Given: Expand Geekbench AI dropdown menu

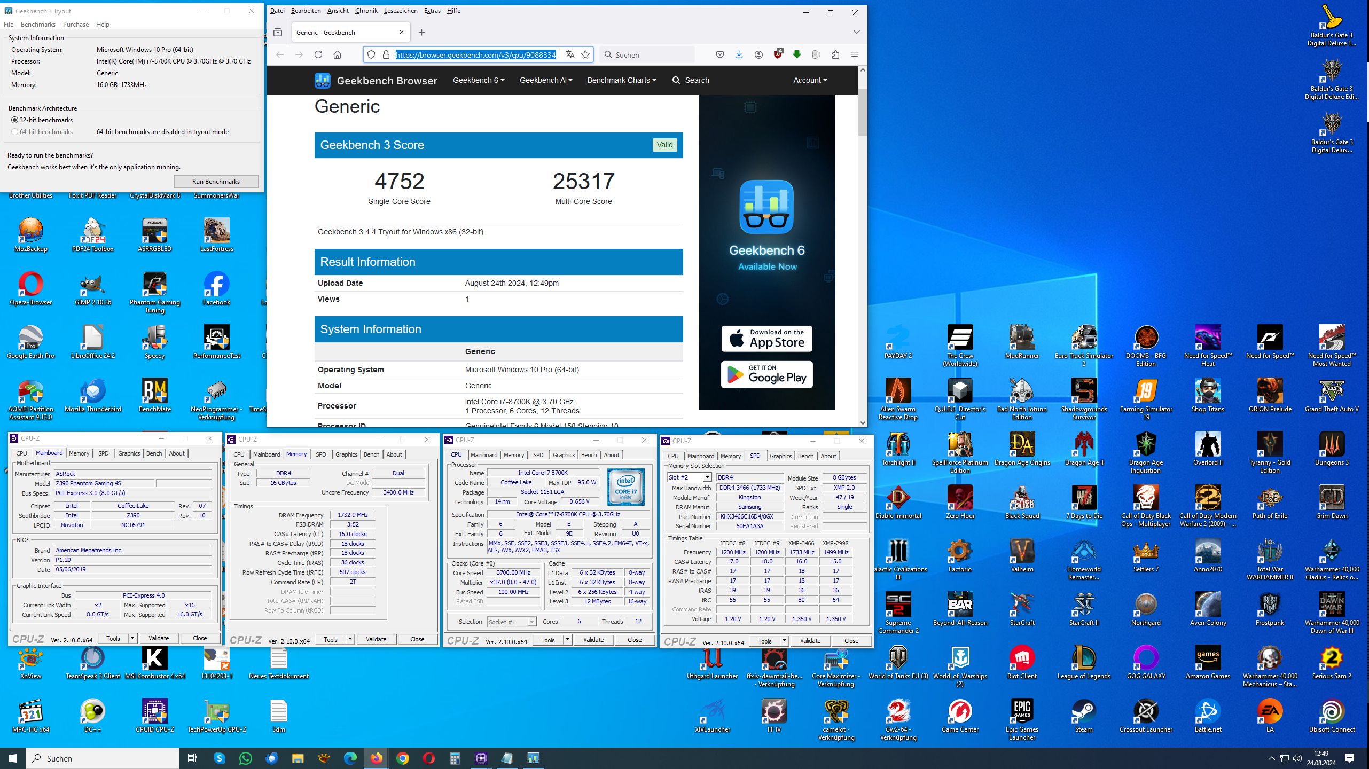Looking at the screenshot, I should [x=545, y=80].
